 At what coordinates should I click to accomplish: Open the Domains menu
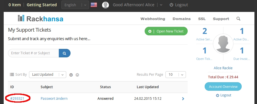coord(182,19)
